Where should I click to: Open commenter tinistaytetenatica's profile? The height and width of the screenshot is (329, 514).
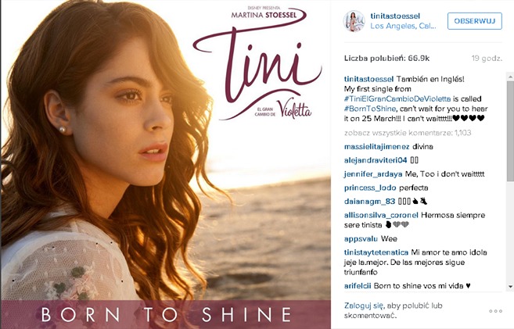[376, 252]
